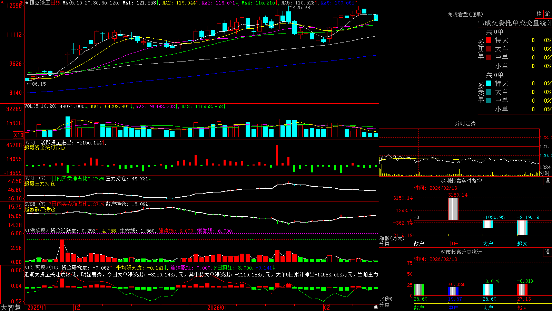Click the 深圳超赢实时监控 panel title

click(461, 181)
